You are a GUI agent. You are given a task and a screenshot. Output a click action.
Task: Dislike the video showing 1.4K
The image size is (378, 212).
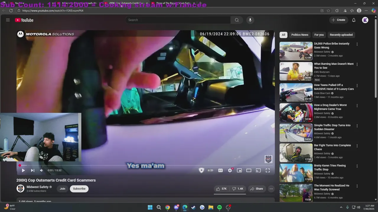(238, 189)
